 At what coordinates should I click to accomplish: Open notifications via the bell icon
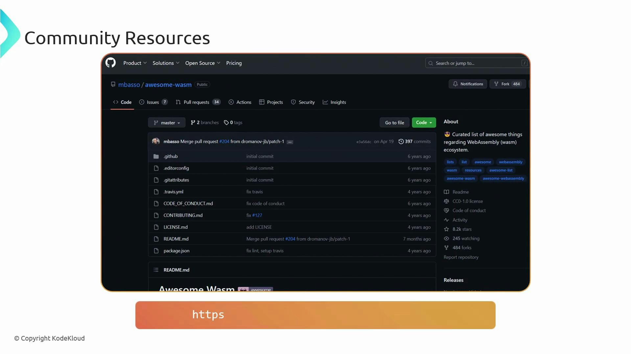pyautogui.click(x=456, y=84)
